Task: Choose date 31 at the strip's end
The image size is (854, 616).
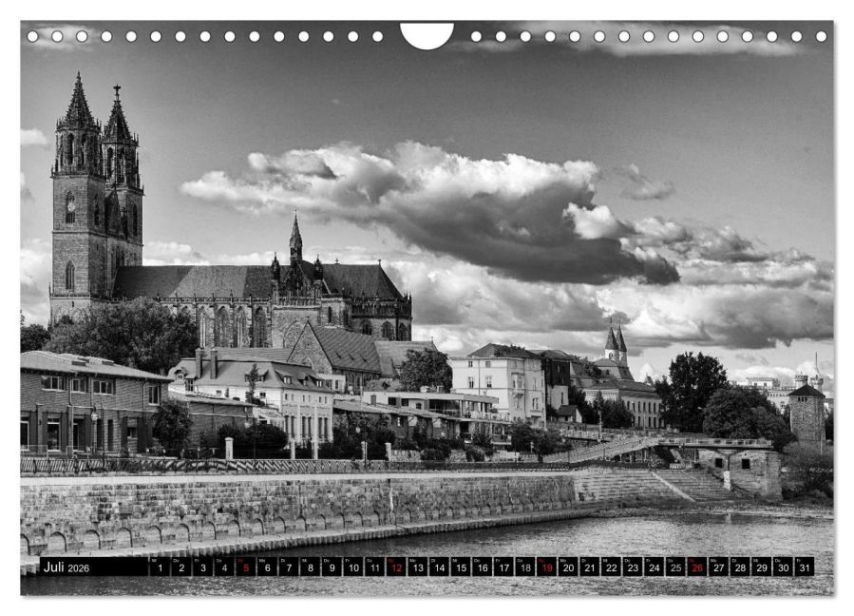Action: tap(804, 568)
